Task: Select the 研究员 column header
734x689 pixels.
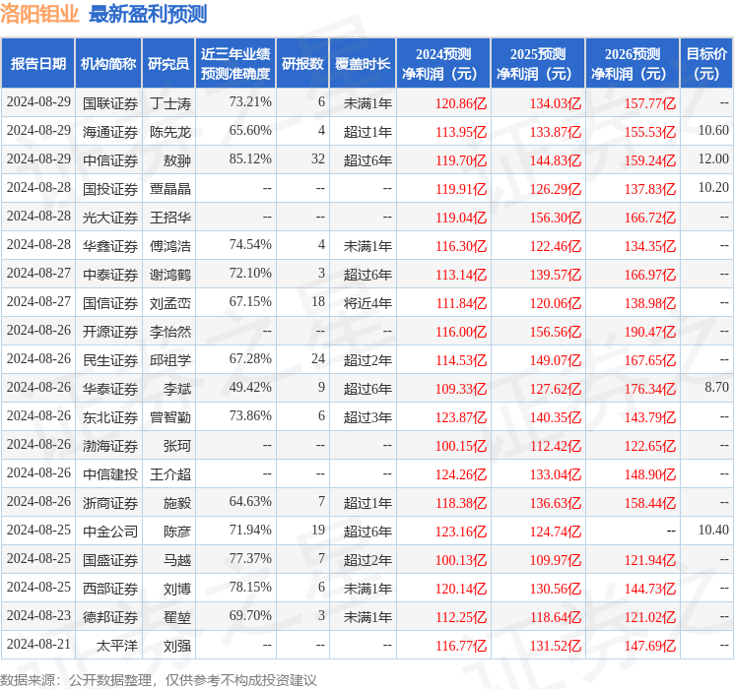Action: click(168, 64)
